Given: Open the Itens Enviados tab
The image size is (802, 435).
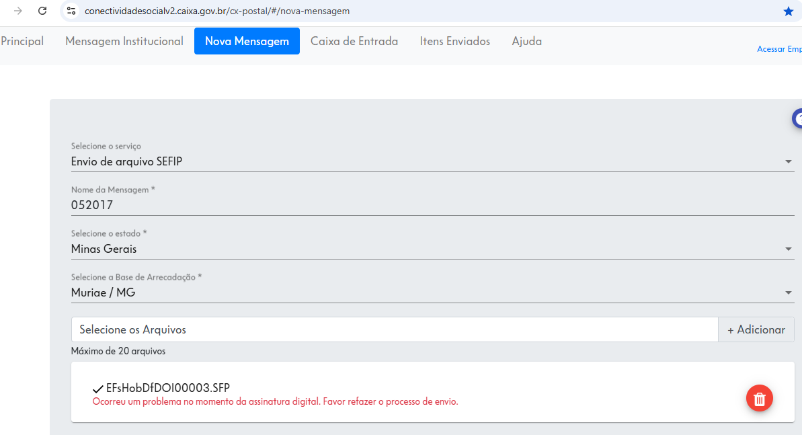Looking at the screenshot, I should pyautogui.click(x=454, y=41).
